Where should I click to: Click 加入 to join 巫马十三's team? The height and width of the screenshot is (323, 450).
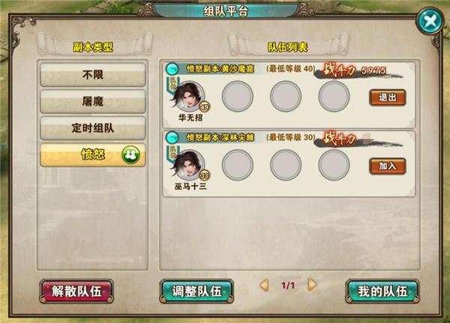[x=388, y=166]
